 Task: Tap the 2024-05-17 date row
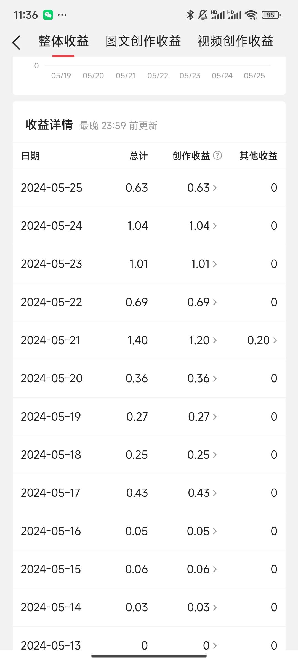point(50,493)
